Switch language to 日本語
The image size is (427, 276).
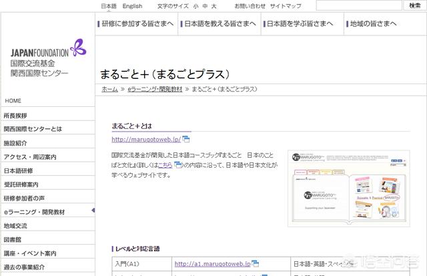click(x=109, y=6)
